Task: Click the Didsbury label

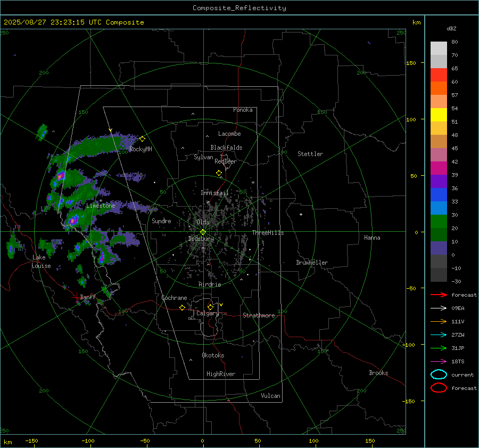Action: point(201,239)
